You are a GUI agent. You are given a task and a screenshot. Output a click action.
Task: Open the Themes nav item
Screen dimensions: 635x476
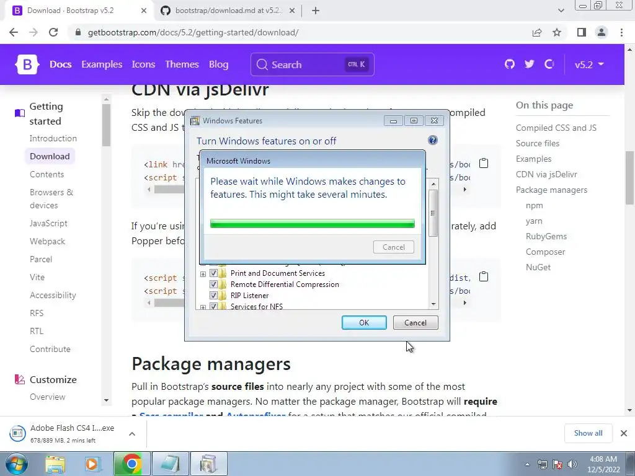point(182,64)
